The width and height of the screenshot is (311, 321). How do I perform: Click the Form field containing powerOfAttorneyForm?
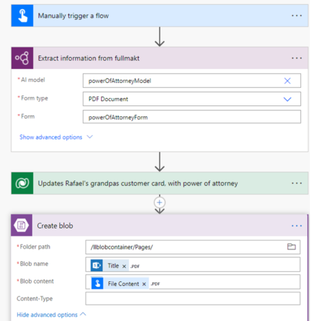click(192, 117)
